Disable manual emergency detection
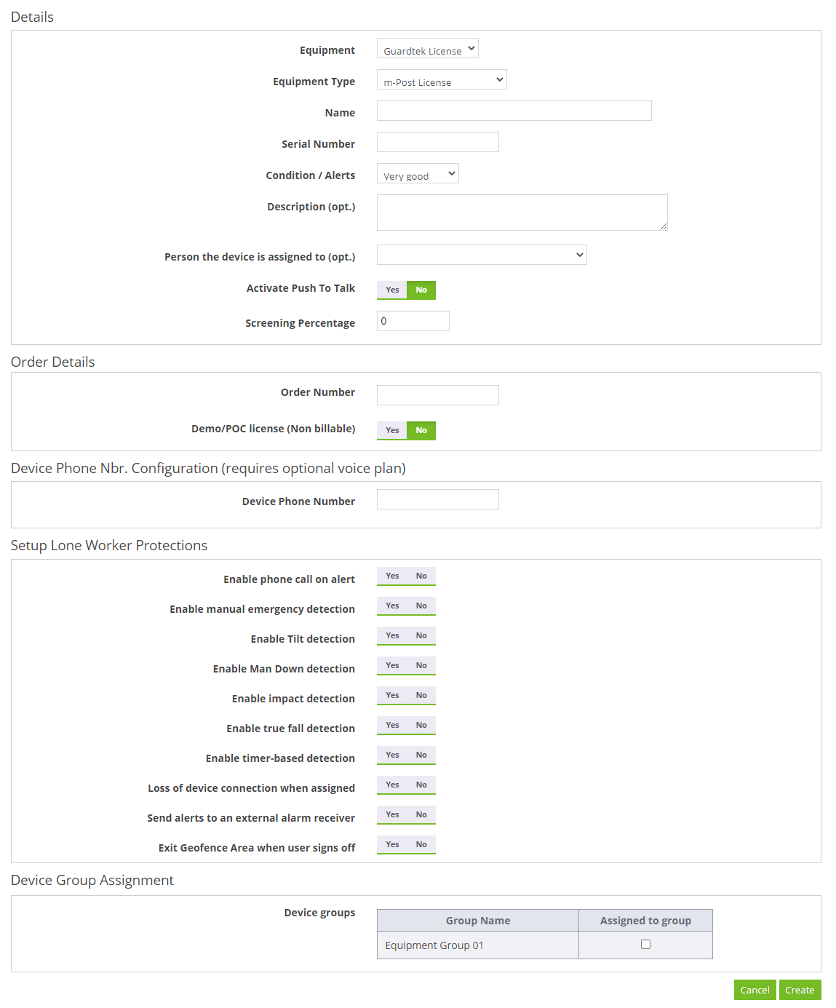 (x=421, y=606)
